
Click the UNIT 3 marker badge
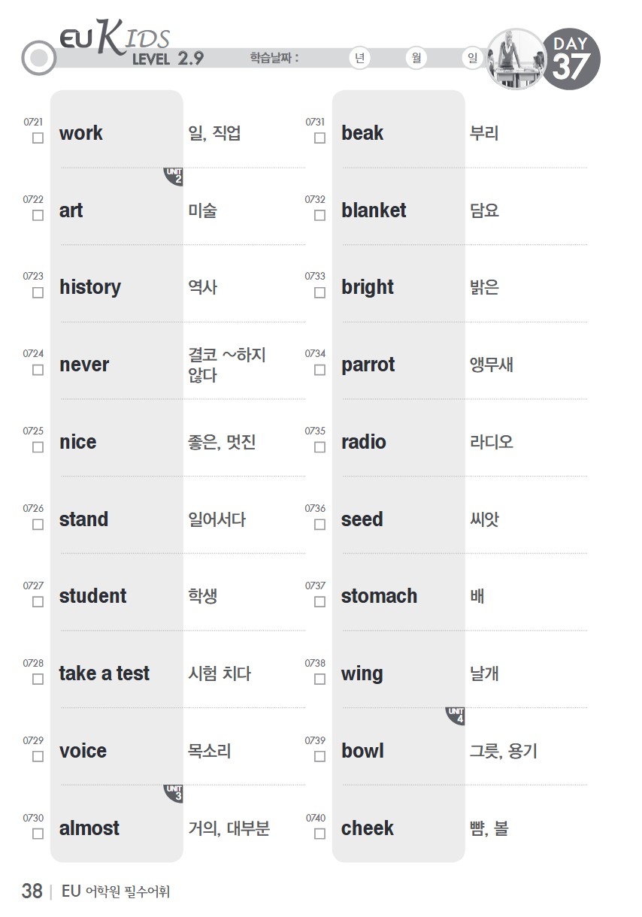175,794
